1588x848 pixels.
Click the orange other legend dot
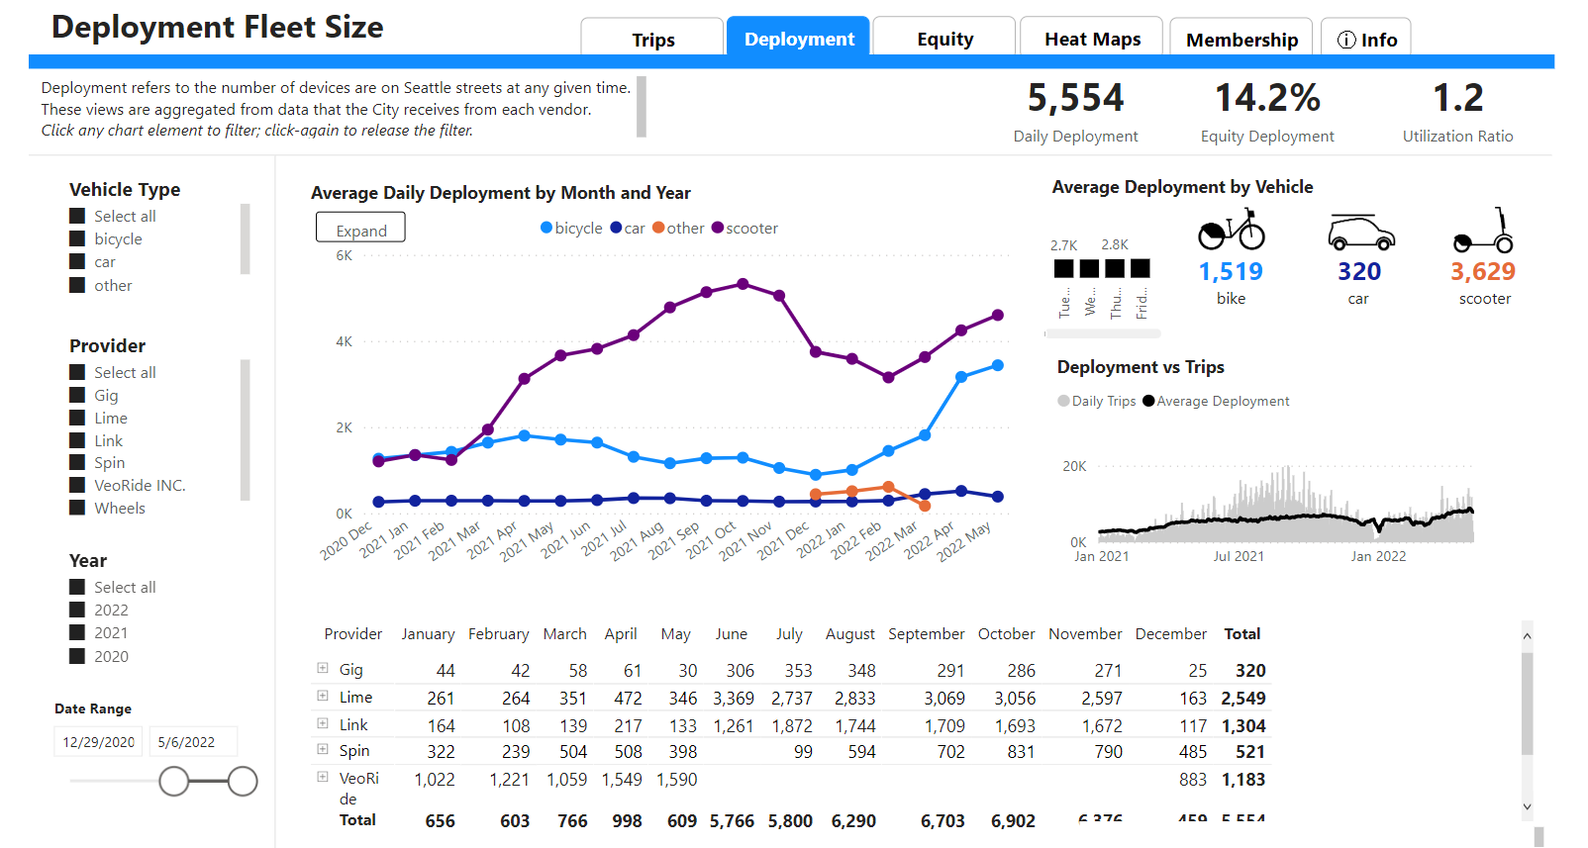click(658, 229)
